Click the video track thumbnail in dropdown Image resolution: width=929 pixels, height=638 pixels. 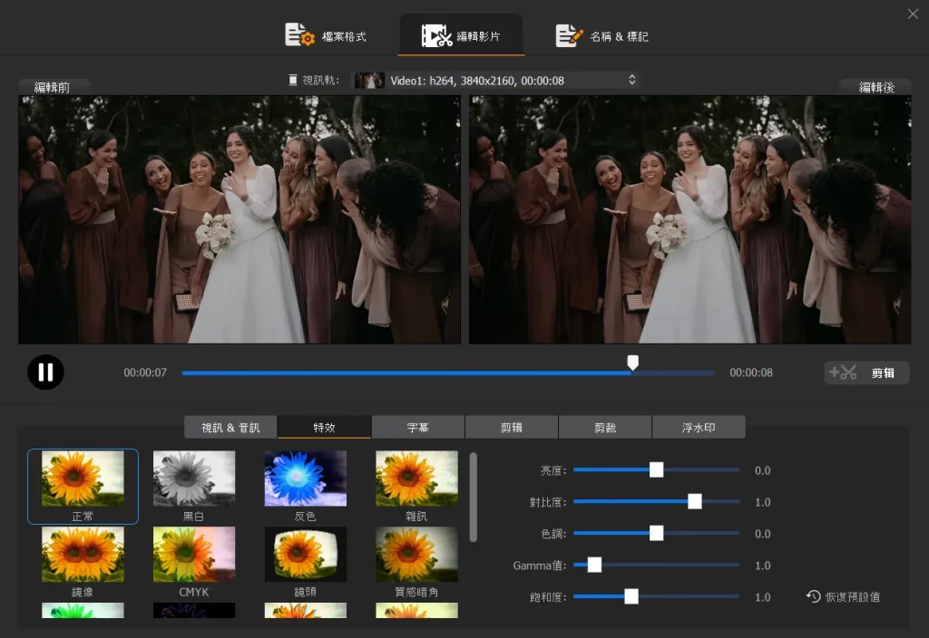coord(369,81)
